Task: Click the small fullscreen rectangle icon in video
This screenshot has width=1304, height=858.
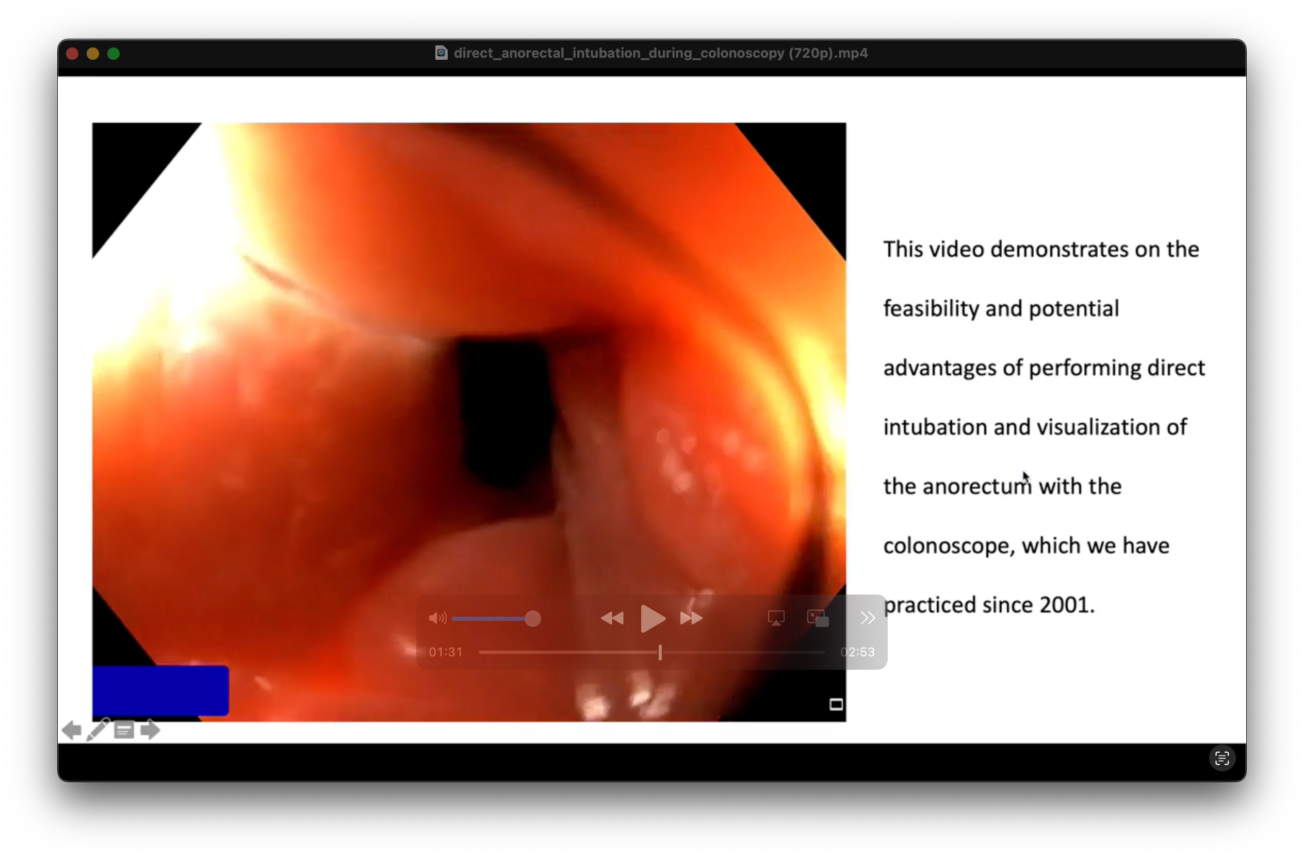Action: 836,704
